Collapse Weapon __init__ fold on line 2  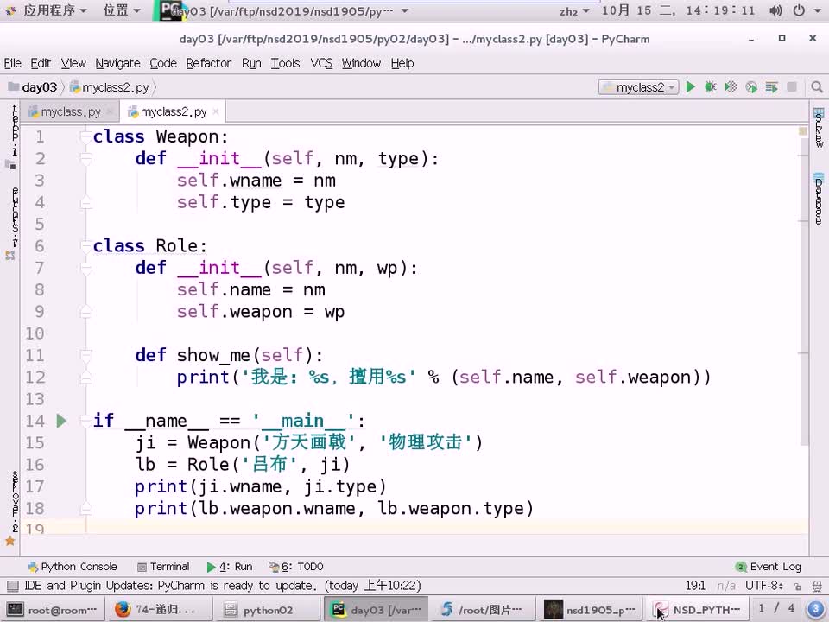click(x=85, y=159)
